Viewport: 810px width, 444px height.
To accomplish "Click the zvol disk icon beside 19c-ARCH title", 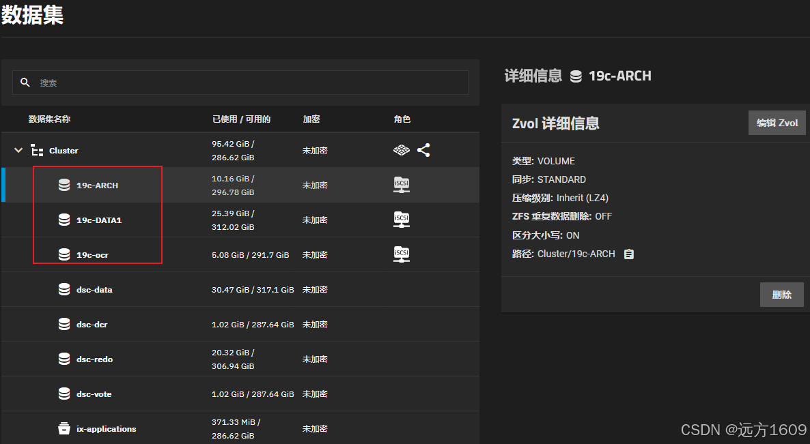I will [x=575, y=76].
